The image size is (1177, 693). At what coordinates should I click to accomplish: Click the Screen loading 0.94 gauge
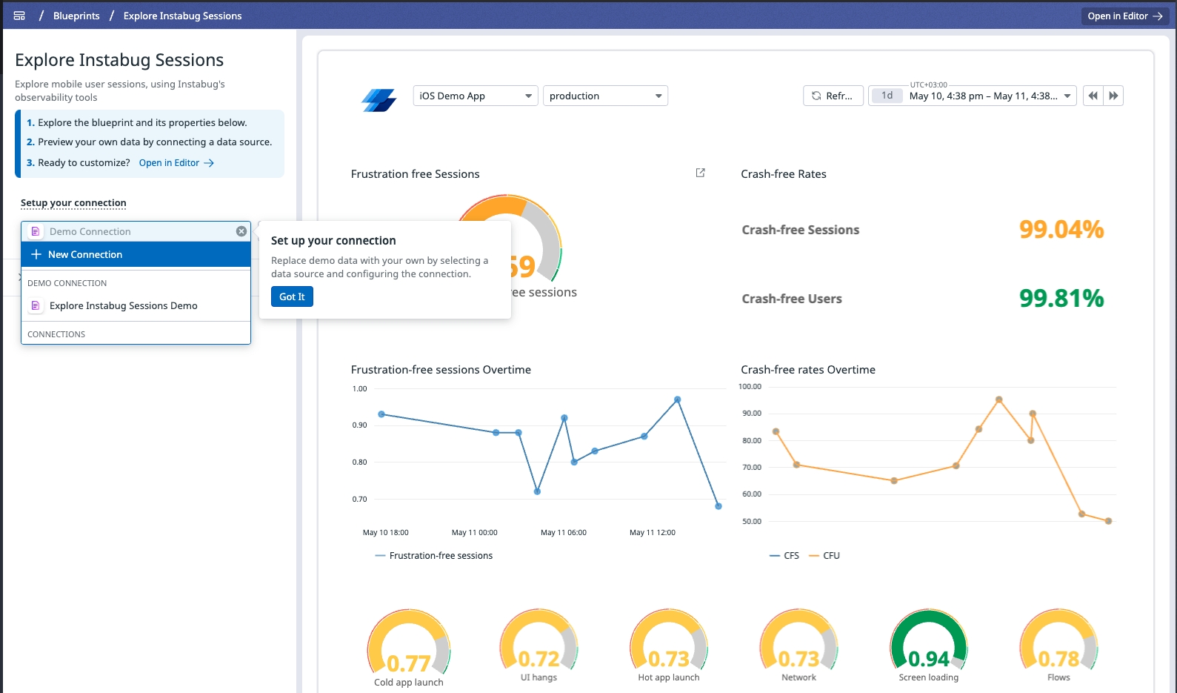click(x=928, y=645)
